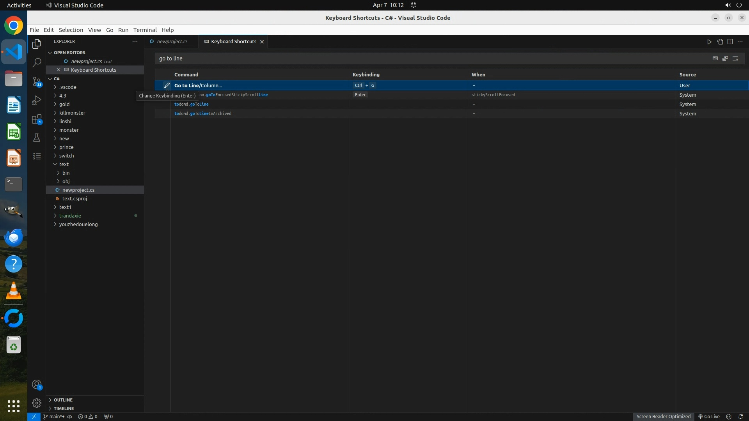Expand the gold folder

64,104
